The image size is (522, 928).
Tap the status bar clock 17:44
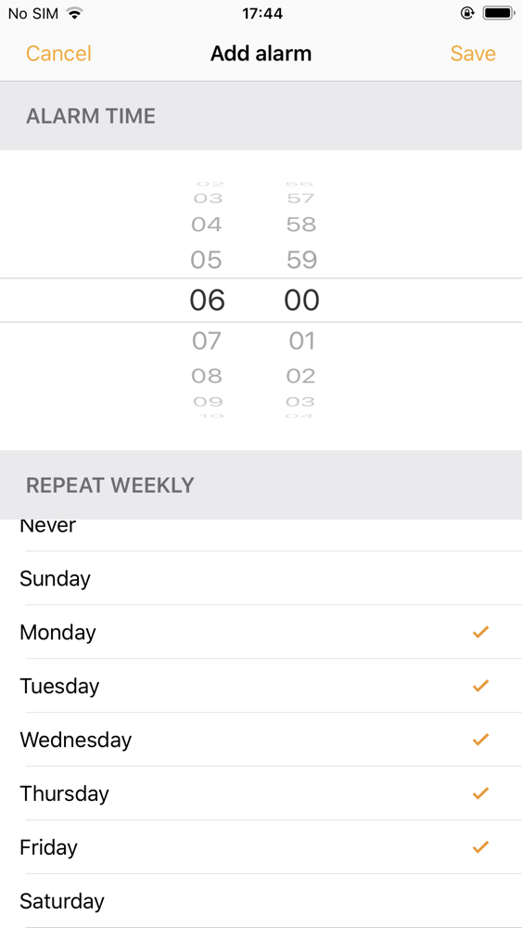click(261, 13)
